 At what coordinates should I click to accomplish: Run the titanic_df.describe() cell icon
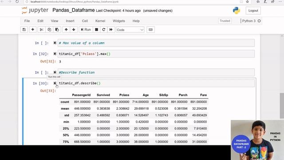click(55, 83)
